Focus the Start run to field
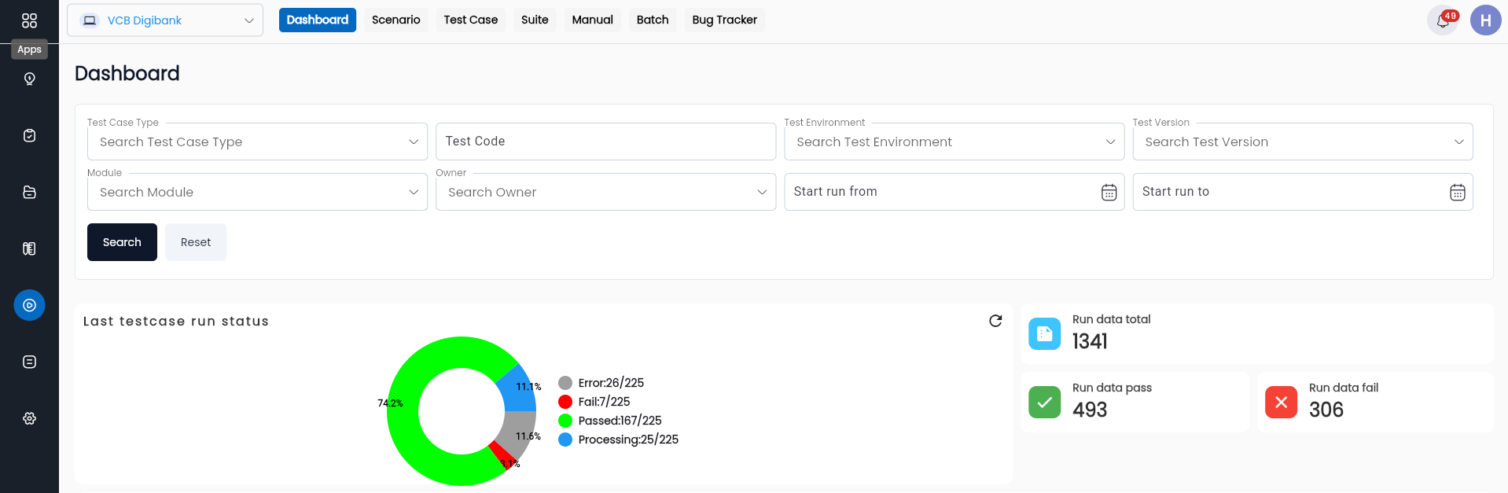 pos(1303,192)
